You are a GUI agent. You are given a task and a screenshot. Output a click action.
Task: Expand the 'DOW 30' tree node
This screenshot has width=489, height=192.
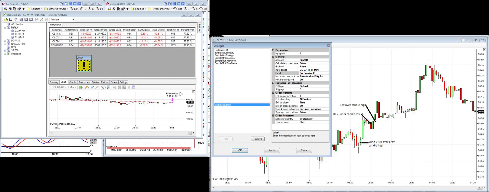(5, 41)
